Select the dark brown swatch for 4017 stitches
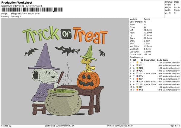181x128 pixels. (x=137, y=71)
